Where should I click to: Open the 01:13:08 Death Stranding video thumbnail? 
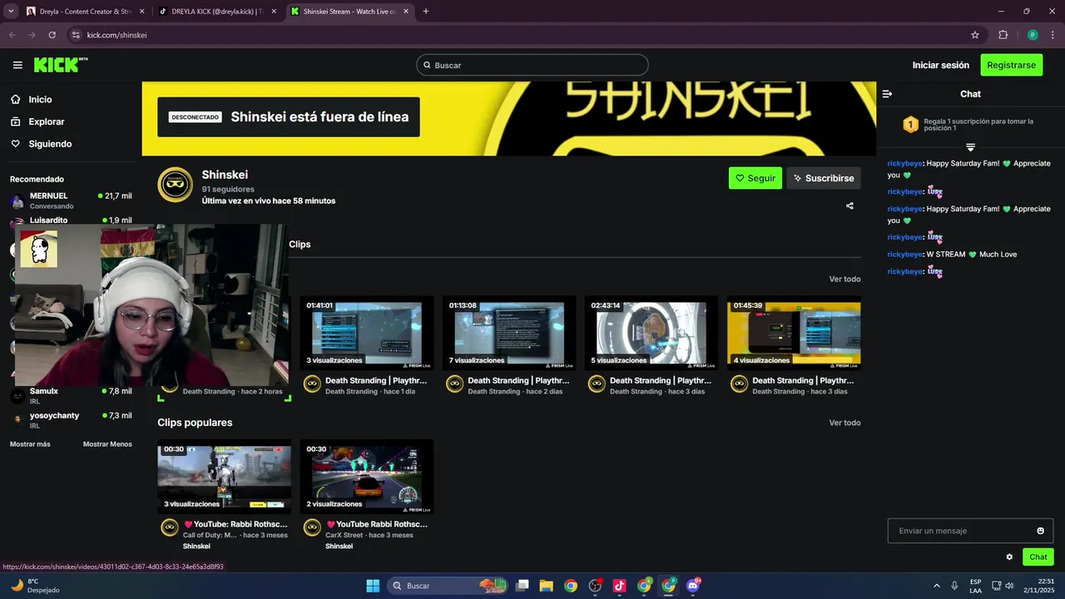coord(509,332)
